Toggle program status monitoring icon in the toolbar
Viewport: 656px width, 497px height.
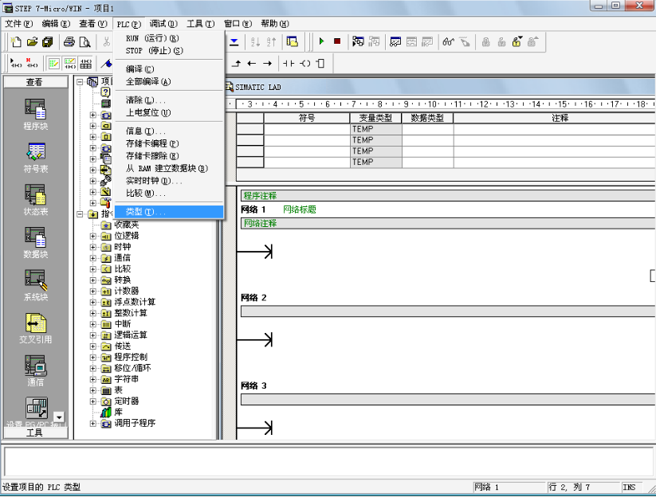point(358,41)
